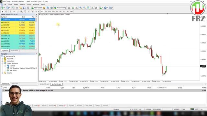Select the Horizontal Line tool
The height and width of the screenshot is (116, 207).
click(x=14, y=12)
